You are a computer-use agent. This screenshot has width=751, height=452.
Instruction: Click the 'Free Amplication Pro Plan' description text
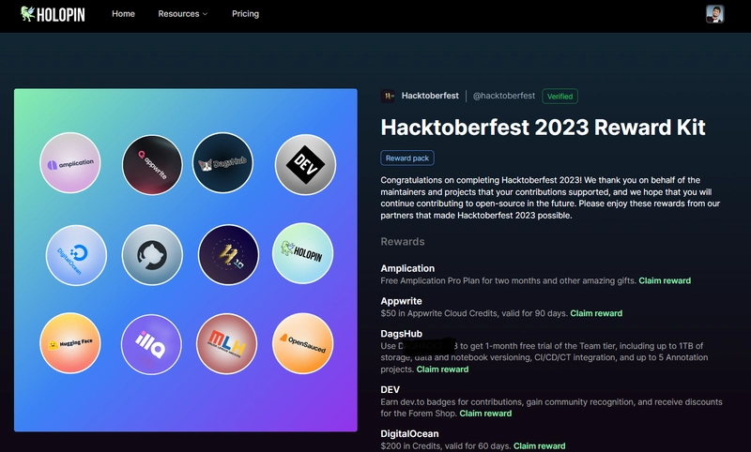tap(509, 280)
